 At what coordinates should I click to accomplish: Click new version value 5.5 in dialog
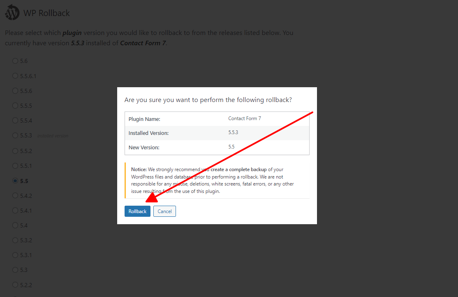231,147
